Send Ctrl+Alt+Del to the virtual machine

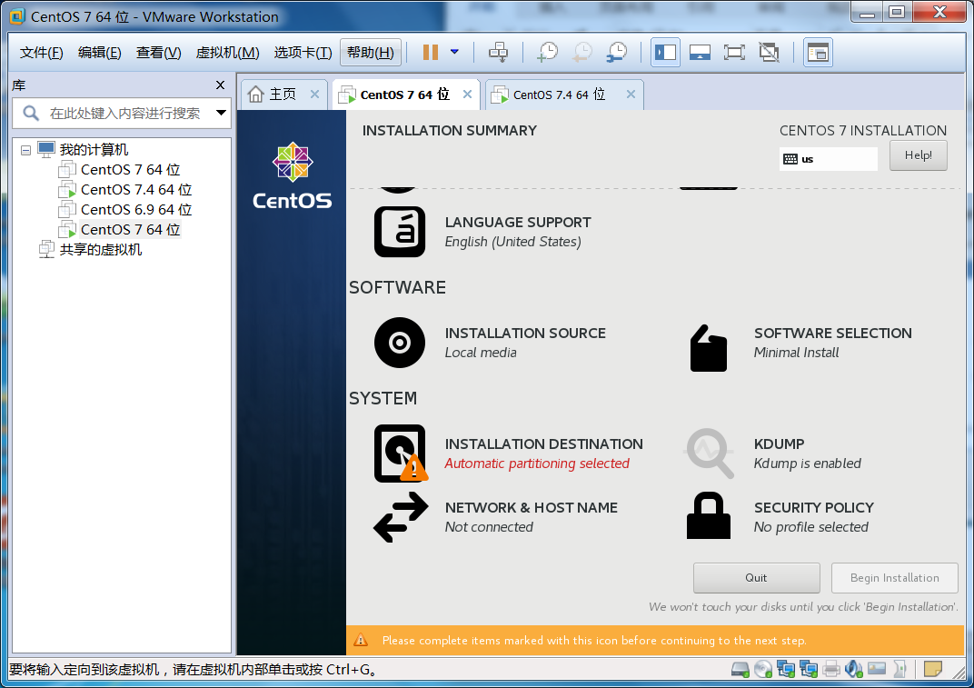[x=498, y=52]
